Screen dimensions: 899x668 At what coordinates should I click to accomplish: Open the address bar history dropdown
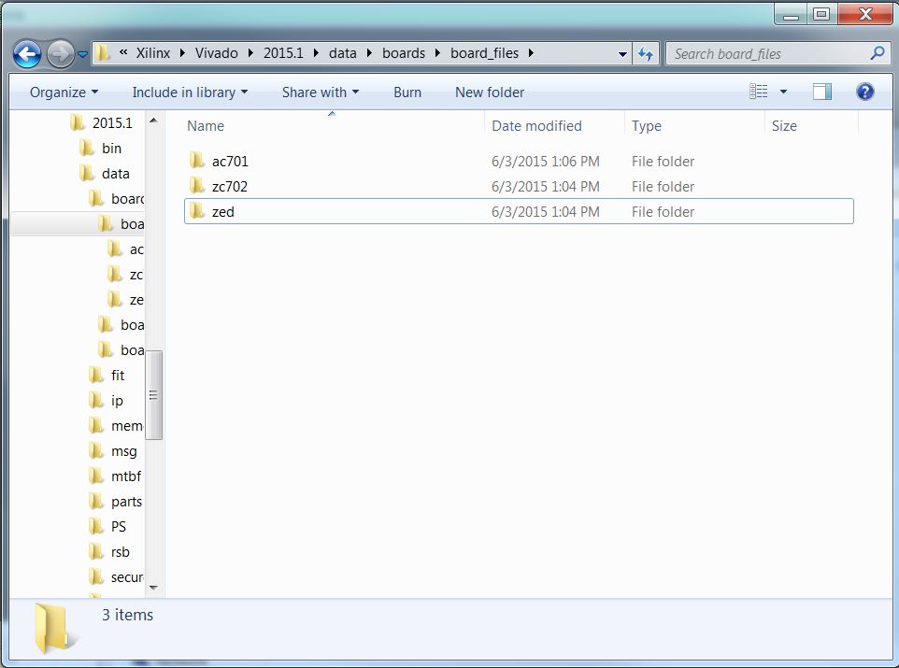pos(622,54)
